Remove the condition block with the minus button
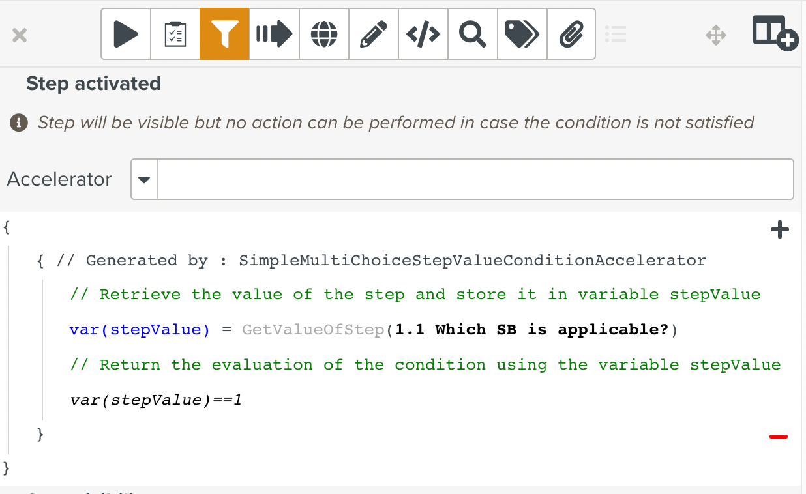Screen dimensions: 806x494 (x=779, y=435)
